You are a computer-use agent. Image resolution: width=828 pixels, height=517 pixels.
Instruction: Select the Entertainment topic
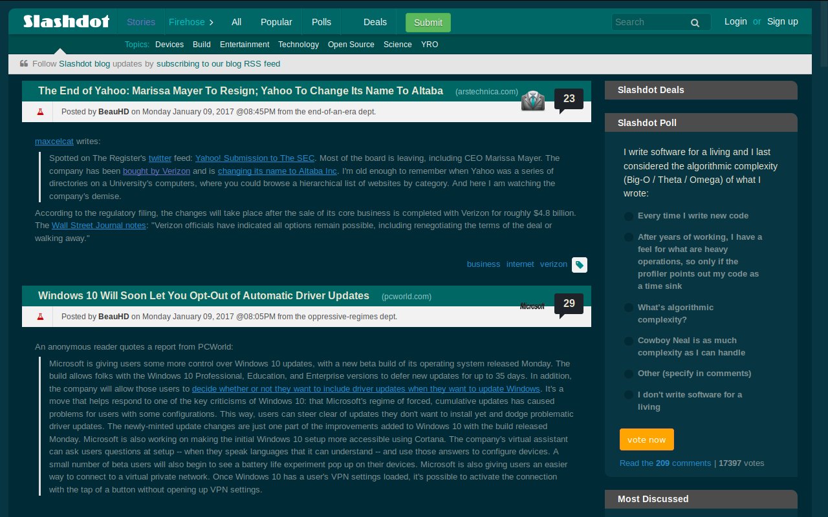245,45
